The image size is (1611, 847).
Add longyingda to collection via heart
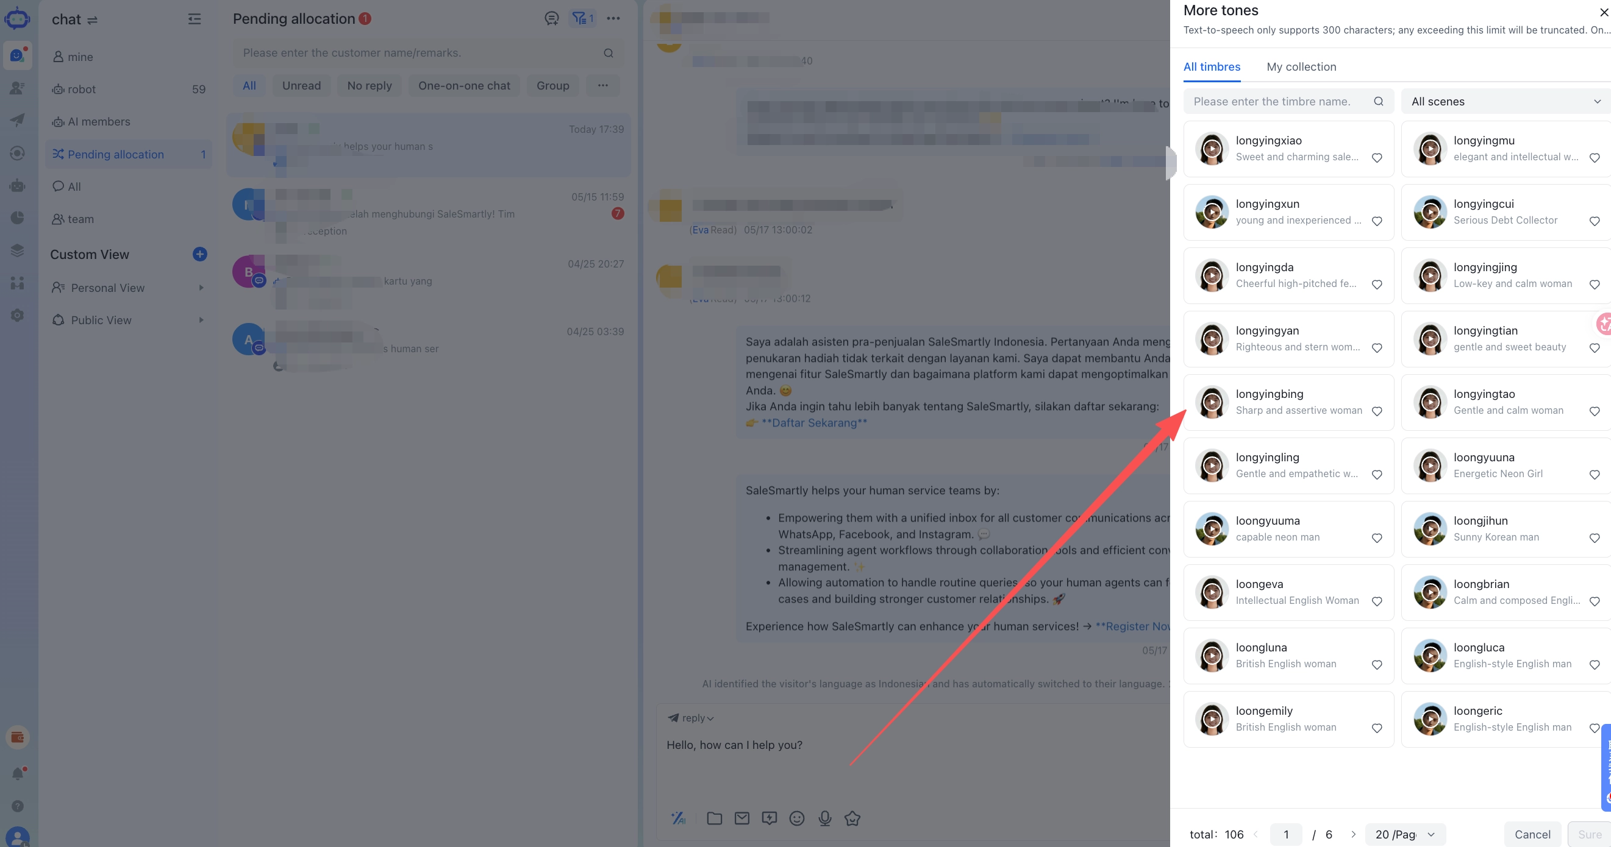pyautogui.click(x=1376, y=285)
